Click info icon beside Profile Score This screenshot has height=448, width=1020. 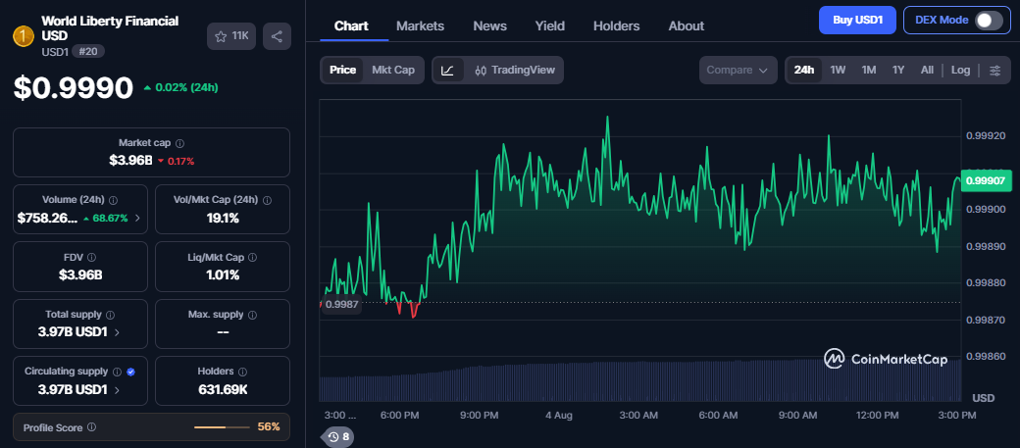[x=92, y=427]
